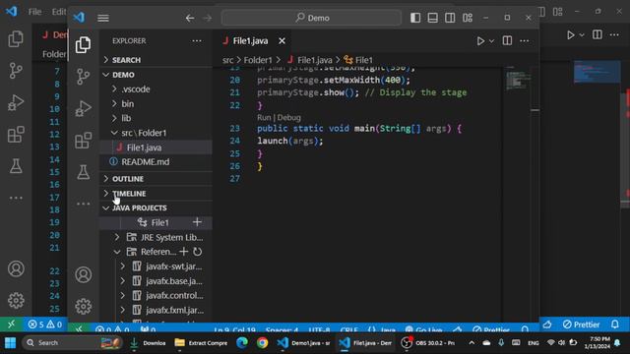Image resolution: width=630 pixels, height=354 pixels.
Task: Click the Demo command center search box
Action: tap(311, 18)
